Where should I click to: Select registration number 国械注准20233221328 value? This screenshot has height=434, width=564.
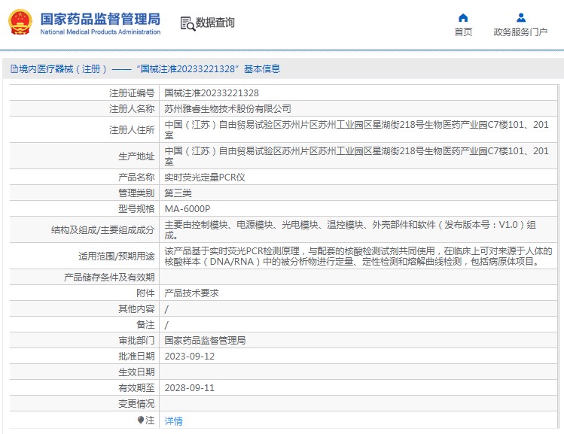point(212,93)
